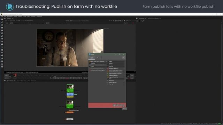Open Nuke's Filter nodes toolbar icon
The width and height of the screenshot is (223, 125).
pos(2,33)
